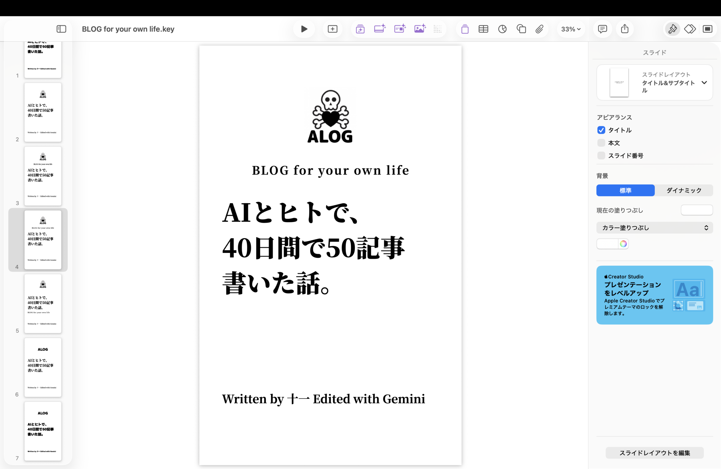This screenshot has width=721, height=469.
Task: Select the 標準 background tab
Action: [x=625, y=190]
